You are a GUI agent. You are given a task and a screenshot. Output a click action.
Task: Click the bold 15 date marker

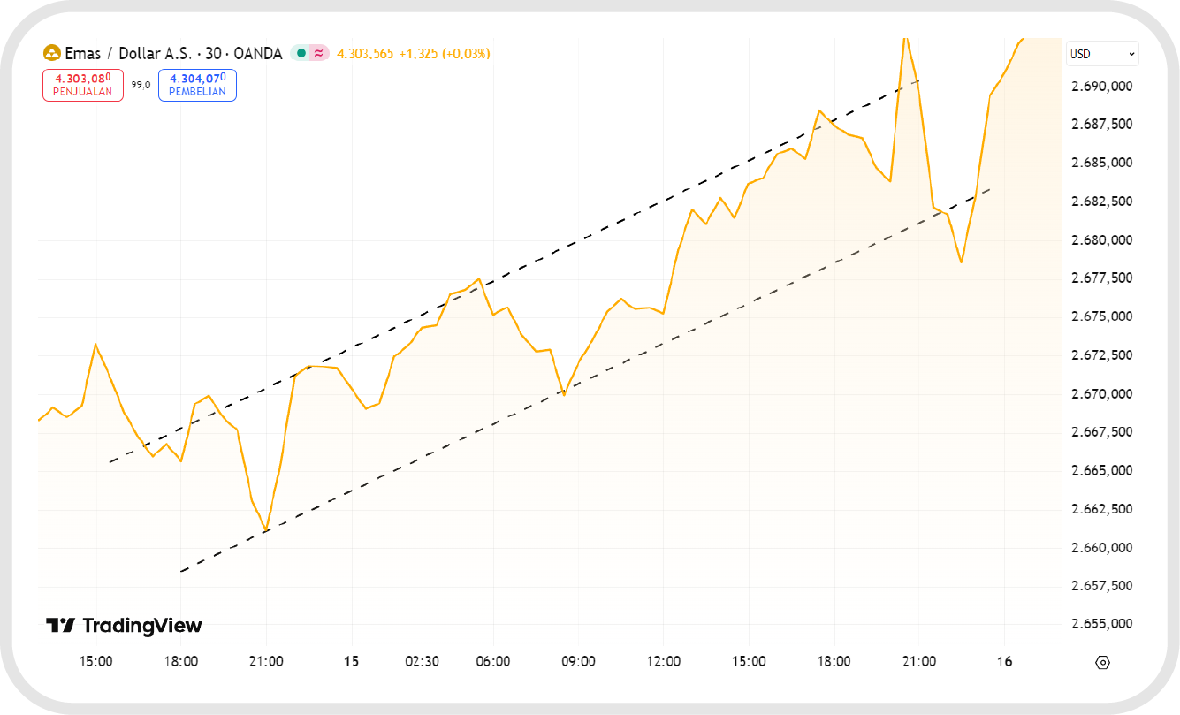[x=352, y=661]
